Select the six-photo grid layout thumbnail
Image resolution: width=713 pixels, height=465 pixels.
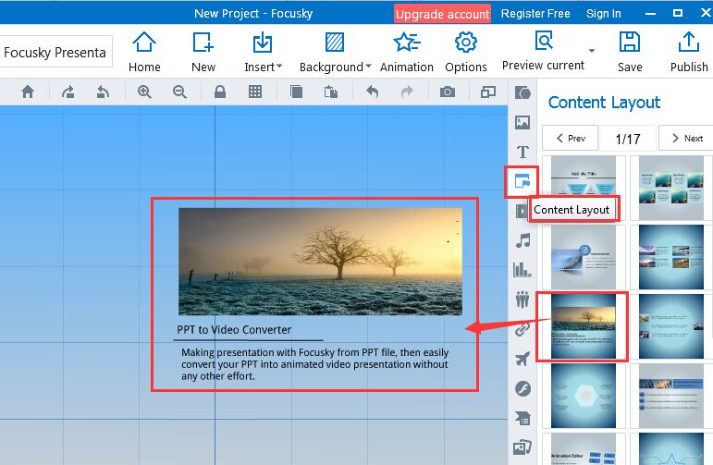point(671,188)
